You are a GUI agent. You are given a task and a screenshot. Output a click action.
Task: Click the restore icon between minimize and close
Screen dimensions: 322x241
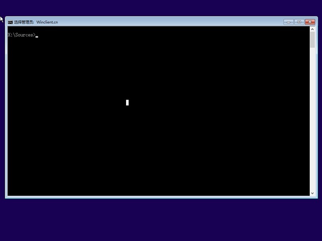[x=299, y=22]
